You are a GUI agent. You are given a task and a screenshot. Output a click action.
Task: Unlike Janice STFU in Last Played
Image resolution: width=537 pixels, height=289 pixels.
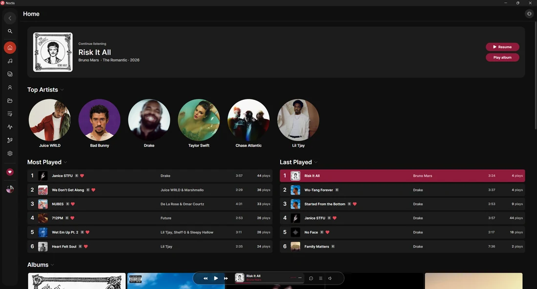click(x=334, y=218)
